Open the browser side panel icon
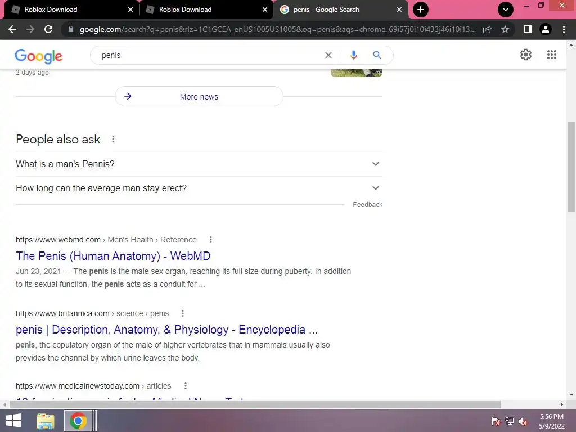Screen dimensions: 576x432 click(528, 29)
